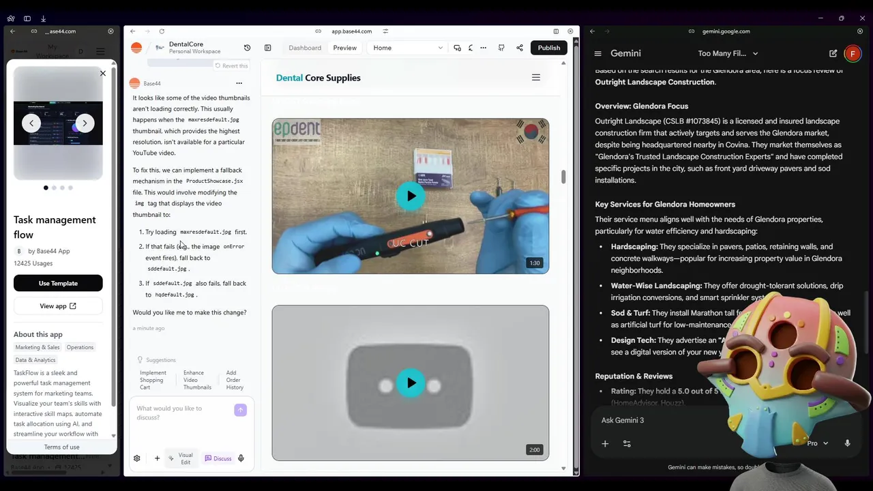Image resolution: width=873 pixels, height=491 pixels.
Task: Open View app link
Action: [58, 306]
